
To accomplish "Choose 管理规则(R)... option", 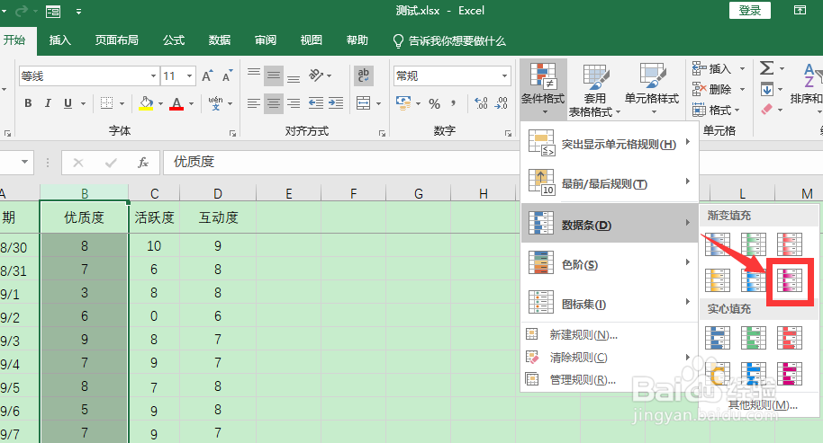I will [610, 379].
